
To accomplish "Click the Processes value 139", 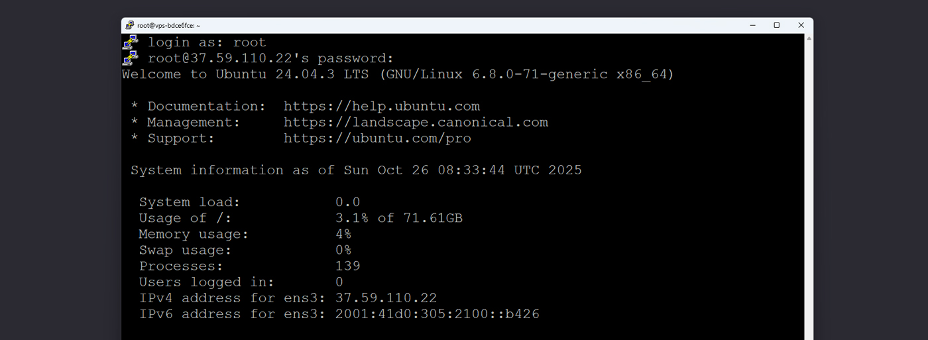I will 348,266.
